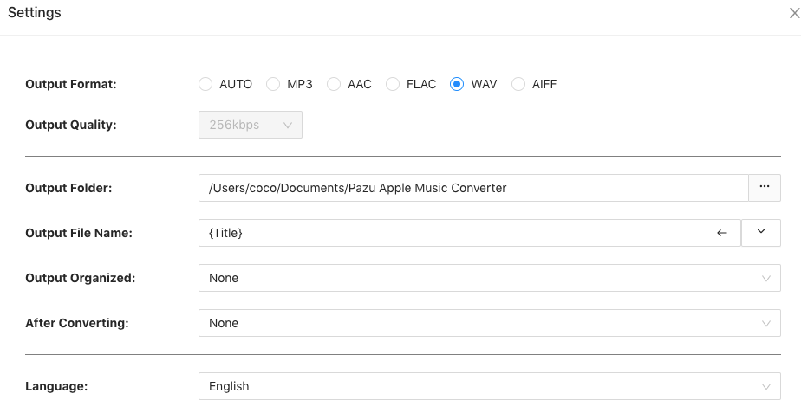Open the 256kbps Output Quality dropdown
This screenshot has height=419, width=801.
point(250,125)
